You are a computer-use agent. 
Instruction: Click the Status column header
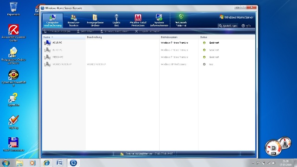point(227,37)
